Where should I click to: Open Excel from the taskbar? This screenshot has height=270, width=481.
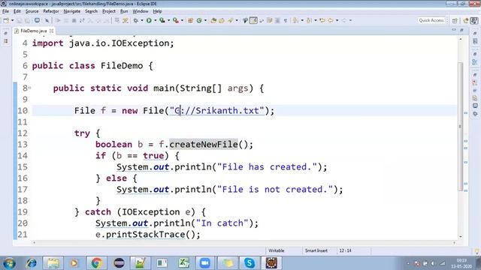click(x=183, y=263)
